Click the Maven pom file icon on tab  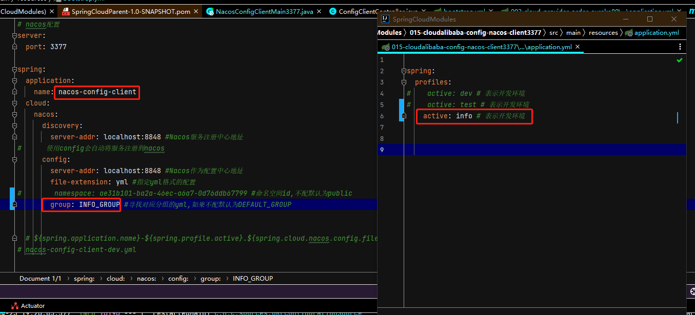[65, 11]
